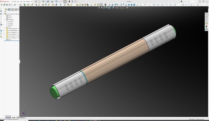Edit Appearance color ball in toolbar

(105, 5)
